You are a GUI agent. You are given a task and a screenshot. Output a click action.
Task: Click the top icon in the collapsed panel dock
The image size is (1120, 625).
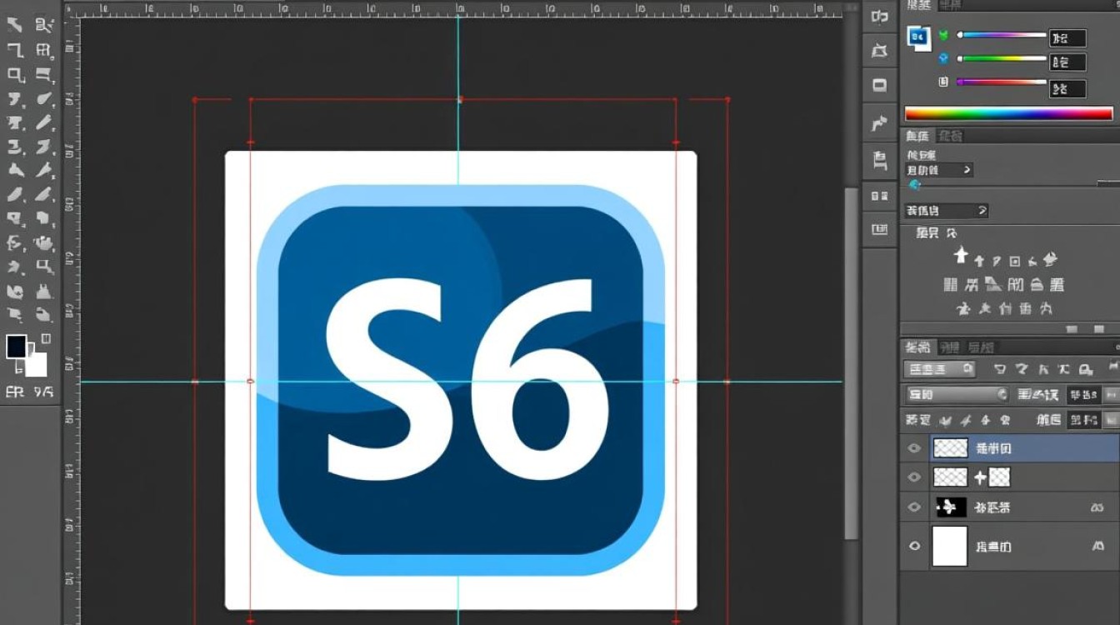[x=879, y=17]
